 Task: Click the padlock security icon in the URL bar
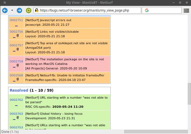pos(36,10)
